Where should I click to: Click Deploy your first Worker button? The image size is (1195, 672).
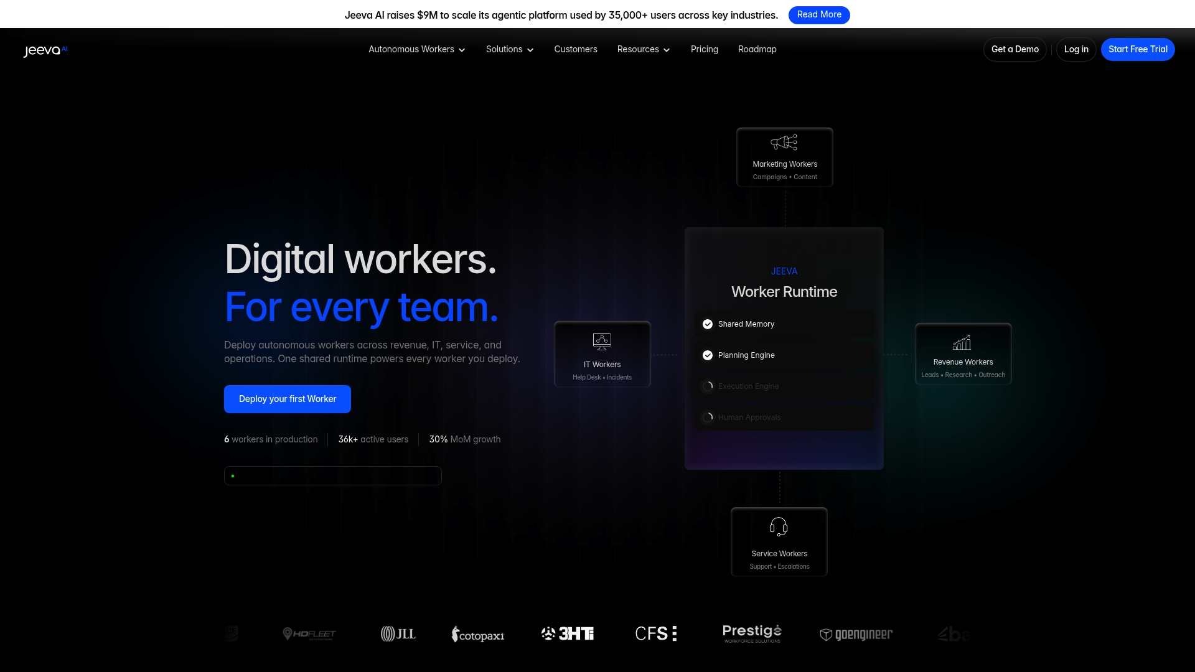[288, 399]
